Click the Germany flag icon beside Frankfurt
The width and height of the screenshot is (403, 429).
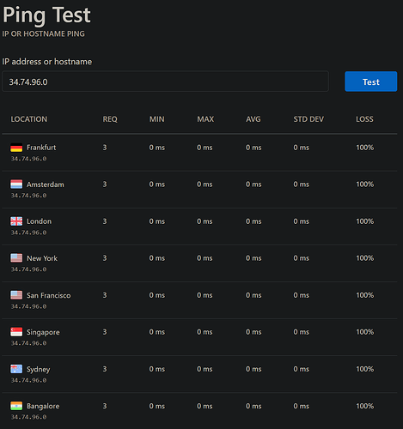pos(16,148)
